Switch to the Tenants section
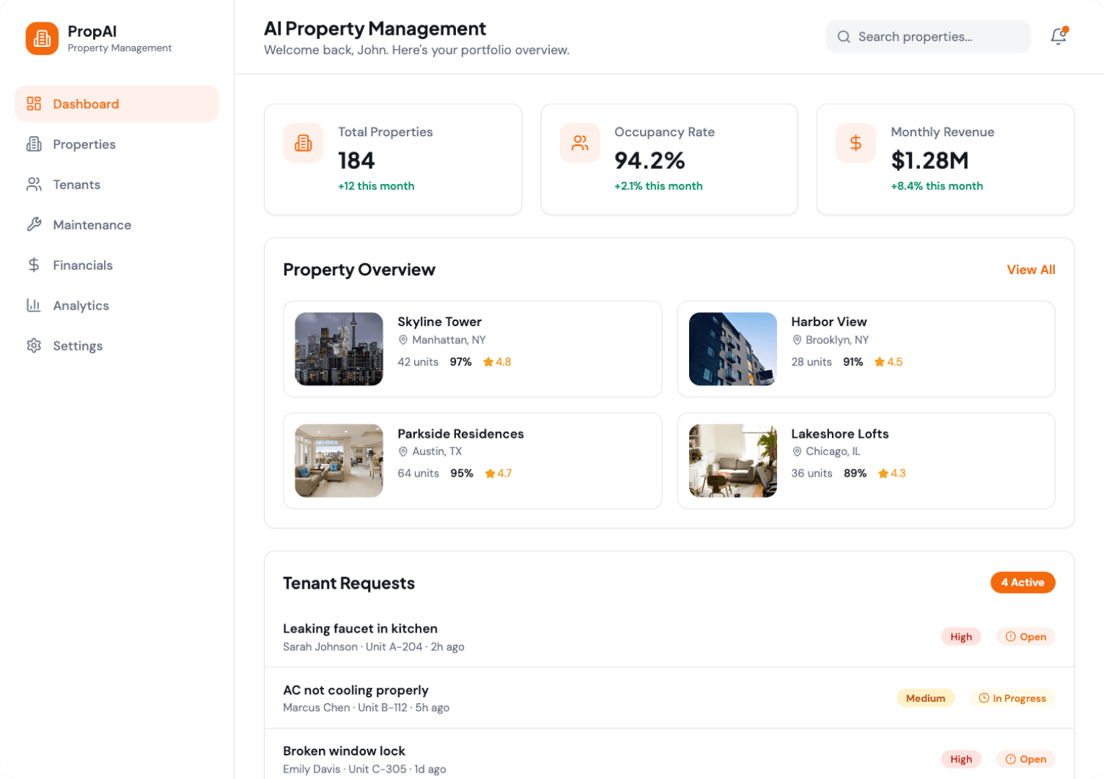Viewport: 1104px width, 779px height. pos(76,185)
